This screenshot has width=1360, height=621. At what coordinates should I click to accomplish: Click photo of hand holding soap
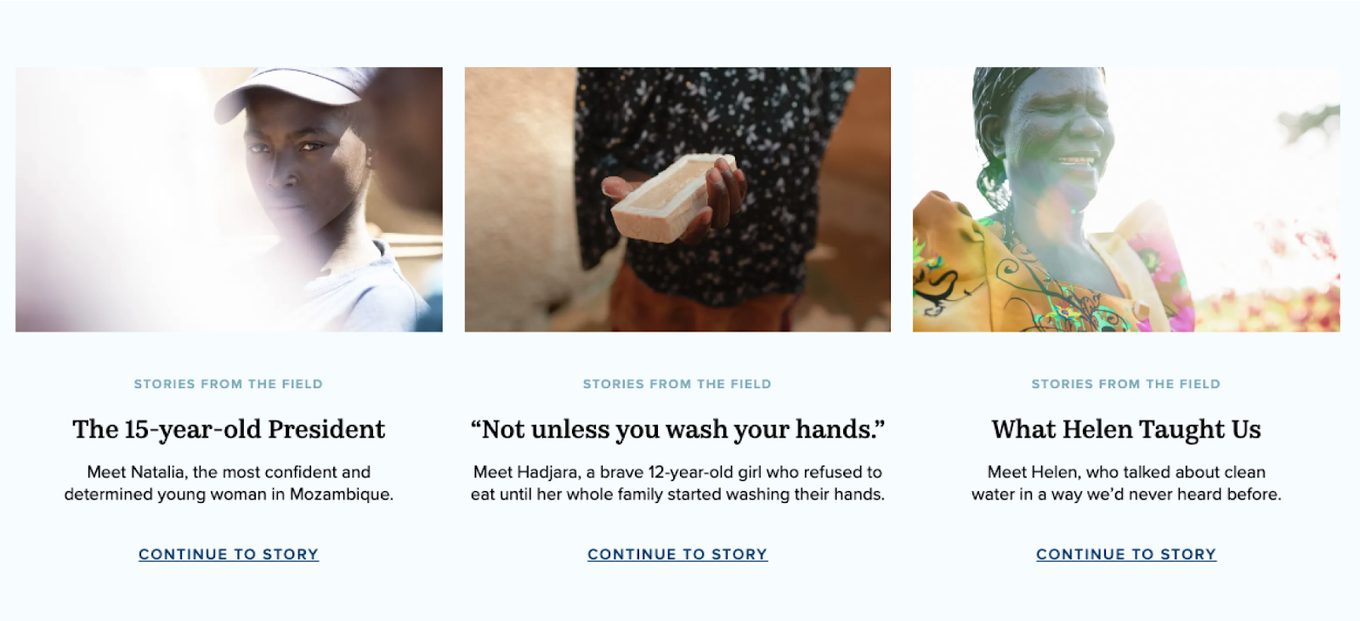point(677,200)
